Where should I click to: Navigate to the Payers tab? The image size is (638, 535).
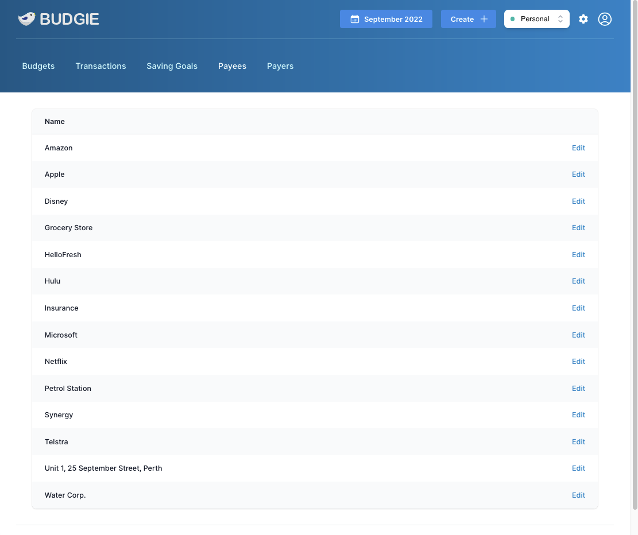pyautogui.click(x=280, y=66)
